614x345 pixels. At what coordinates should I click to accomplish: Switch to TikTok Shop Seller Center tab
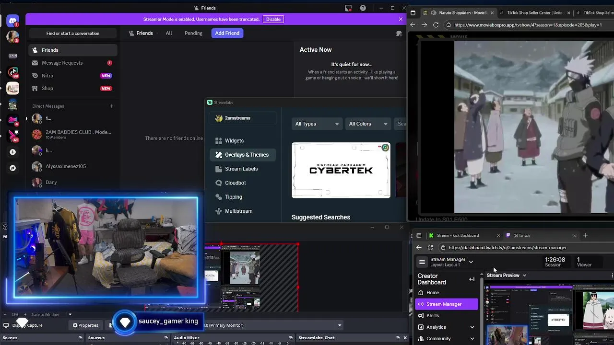point(535,13)
